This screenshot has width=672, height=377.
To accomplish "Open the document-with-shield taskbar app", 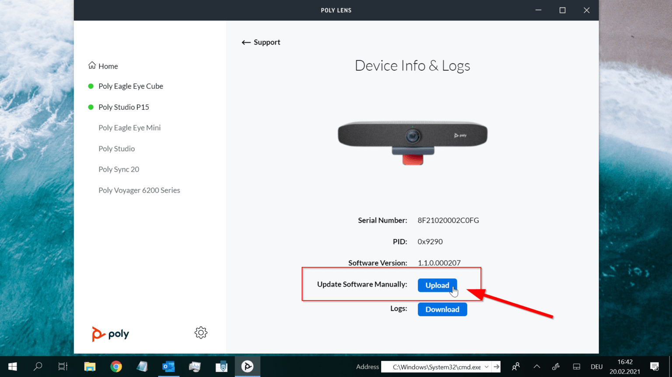I will (x=221, y=367).
